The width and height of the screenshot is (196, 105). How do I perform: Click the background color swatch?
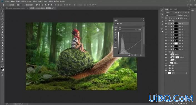(3, 70)
